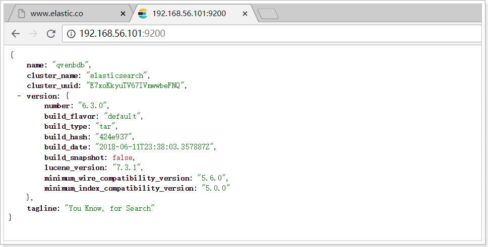Go back using the browser back arrow
The image size is (488, 247).
[x=16, y=34]
